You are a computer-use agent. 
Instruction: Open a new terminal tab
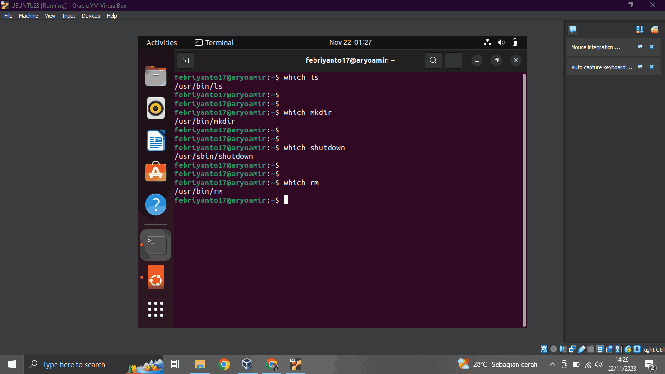tap(185, 60)
